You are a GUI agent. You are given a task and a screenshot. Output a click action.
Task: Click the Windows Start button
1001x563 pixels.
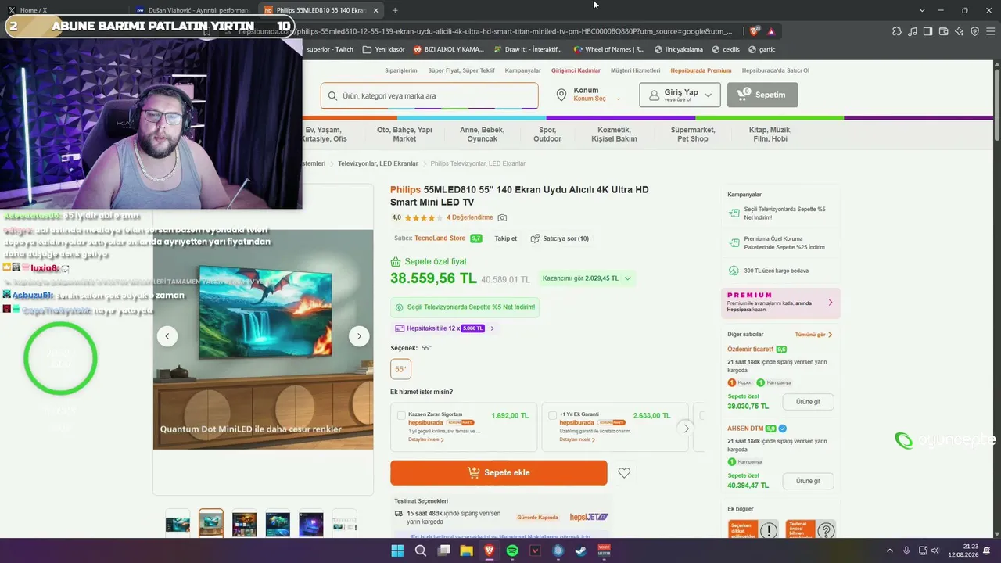397,550
